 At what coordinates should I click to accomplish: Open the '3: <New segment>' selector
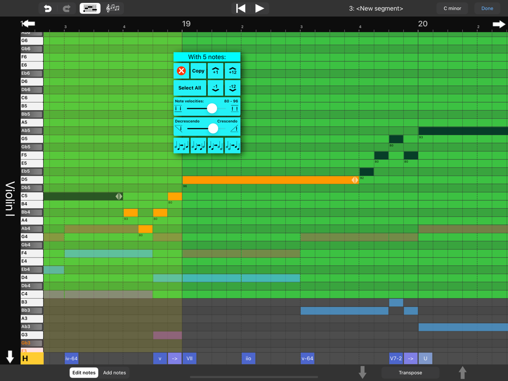pyautogui.click(x=376, y=8)
